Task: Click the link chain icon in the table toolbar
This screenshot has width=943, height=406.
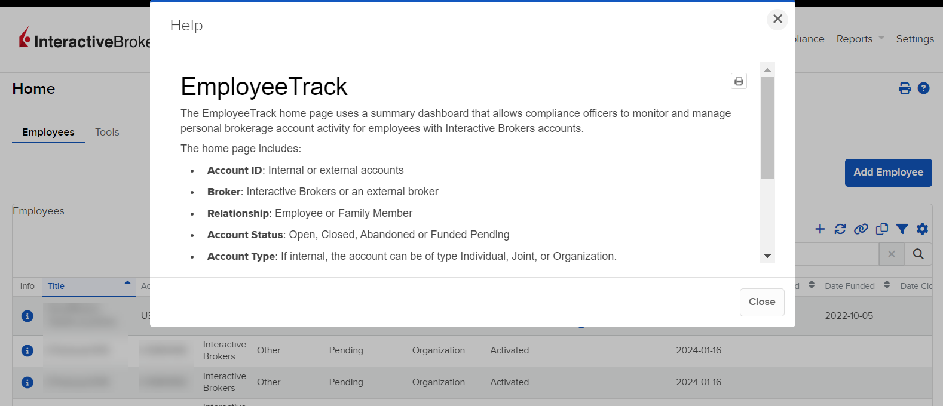Action: click(861, 229)
